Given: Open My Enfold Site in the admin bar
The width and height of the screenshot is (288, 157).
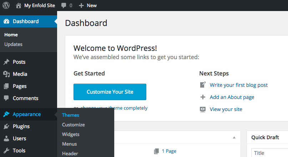Looking at the screenshot, I should pos(40,5).
